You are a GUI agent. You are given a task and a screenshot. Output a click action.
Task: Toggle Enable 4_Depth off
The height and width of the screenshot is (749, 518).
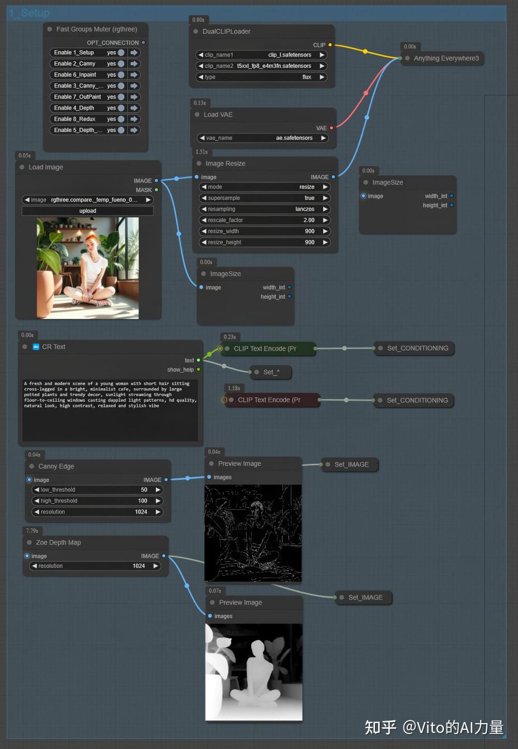click(x=121, y=108)
